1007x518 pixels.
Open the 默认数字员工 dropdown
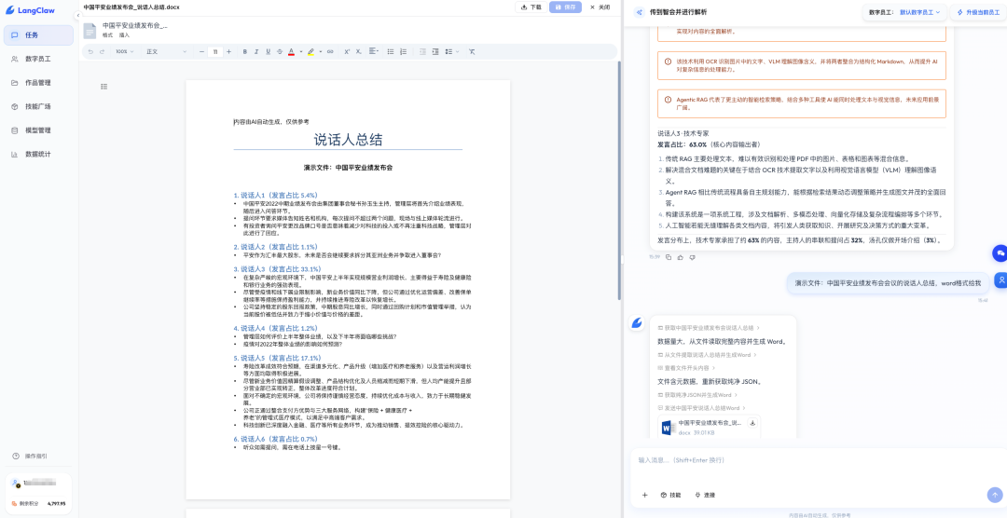919,12
